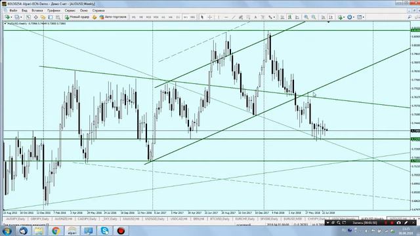Switch to the EURUSD,M30 chart tab
420x236 pixels.
click(293, 219)
